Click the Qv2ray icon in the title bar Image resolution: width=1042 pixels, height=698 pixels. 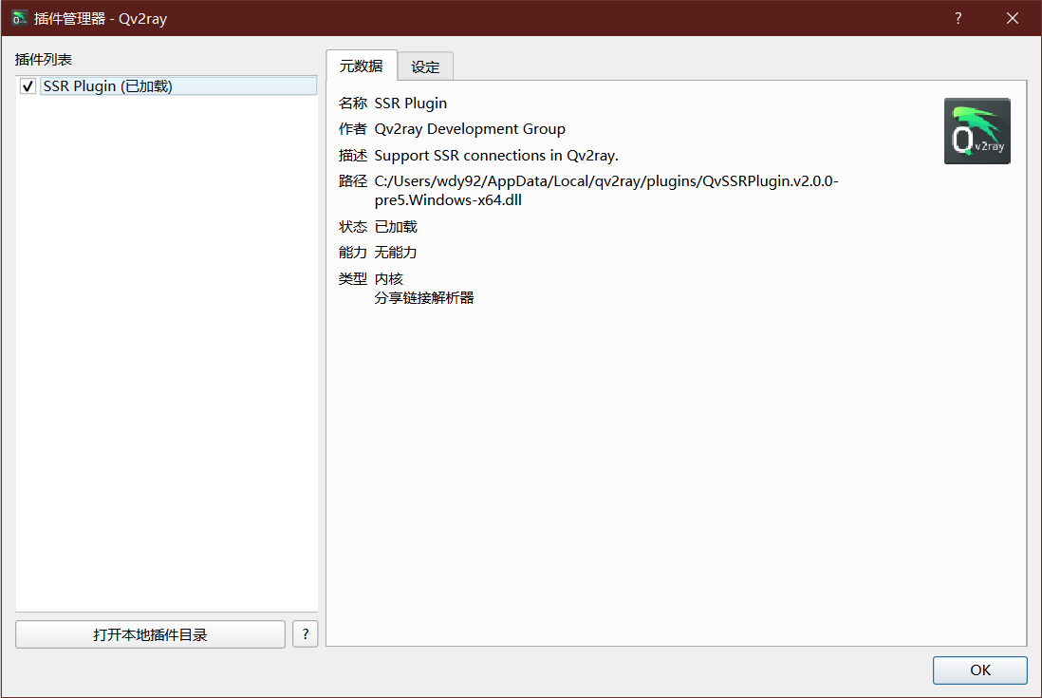point(19,18)
